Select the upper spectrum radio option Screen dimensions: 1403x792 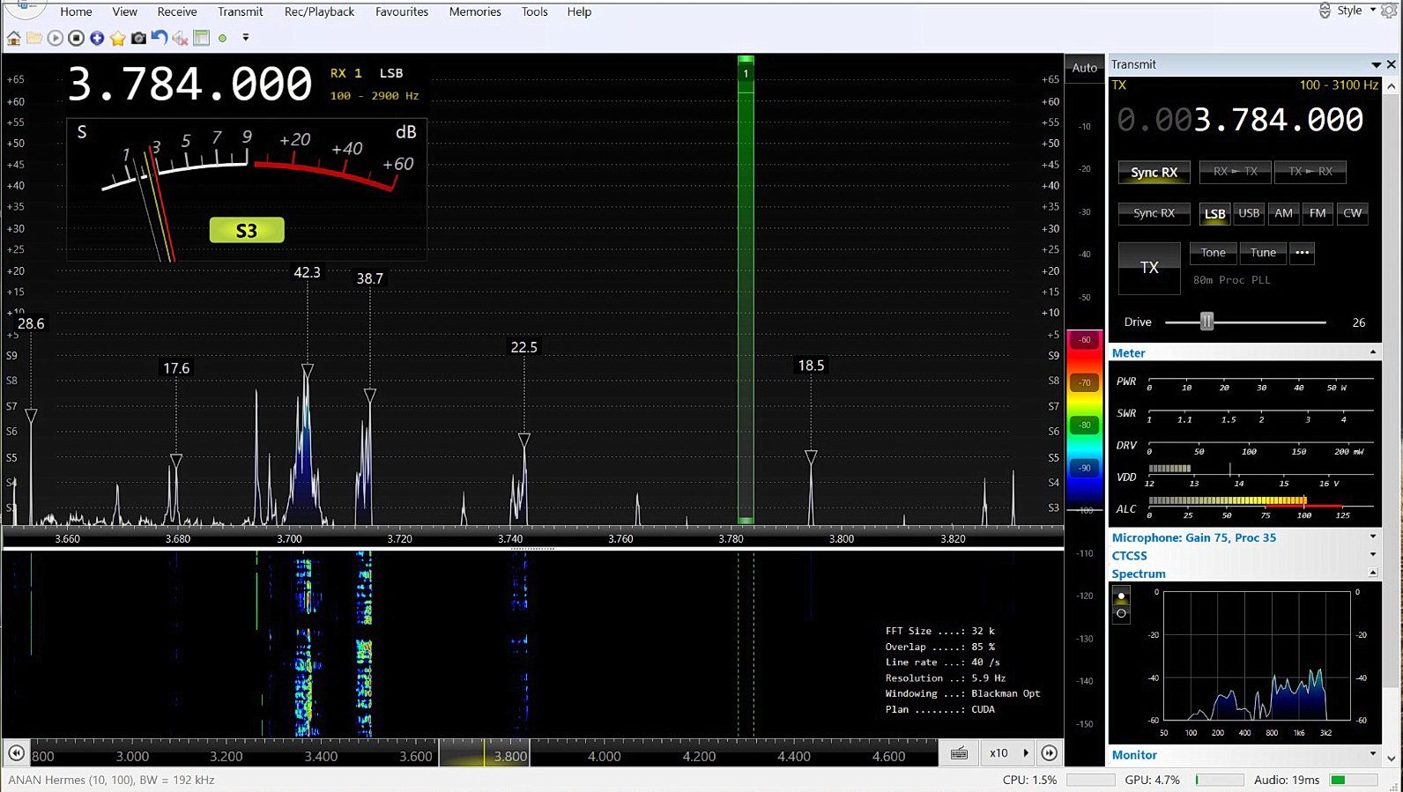click(x=1121, y=596)
